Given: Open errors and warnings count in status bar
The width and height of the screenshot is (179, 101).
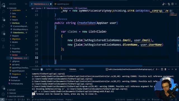Looking at the screenshot, I should [21, 100].
